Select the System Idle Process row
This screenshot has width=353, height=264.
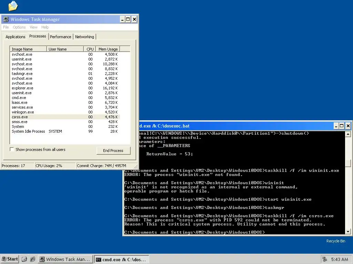pos(65,131)
